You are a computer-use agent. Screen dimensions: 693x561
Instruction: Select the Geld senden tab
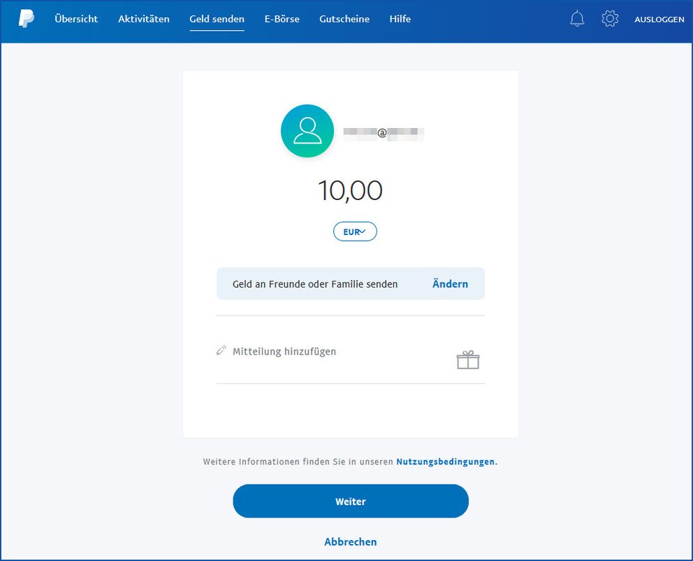pyautogui.click(x=217, y=19)
